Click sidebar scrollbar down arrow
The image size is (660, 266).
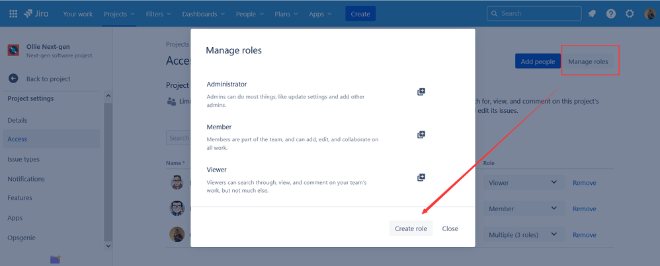[x=108, y=246]
